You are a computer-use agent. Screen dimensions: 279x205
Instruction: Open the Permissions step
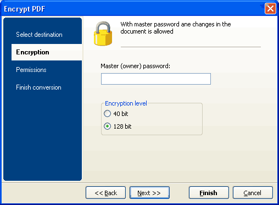coord(31,70)
